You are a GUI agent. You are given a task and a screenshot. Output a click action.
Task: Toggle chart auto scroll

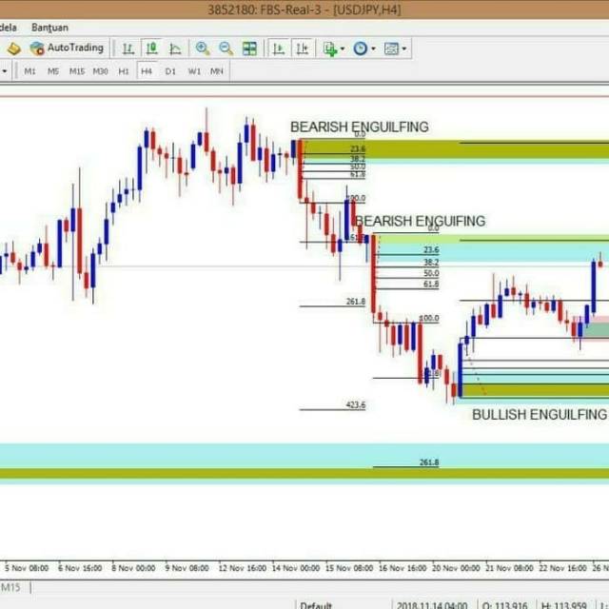279,49
